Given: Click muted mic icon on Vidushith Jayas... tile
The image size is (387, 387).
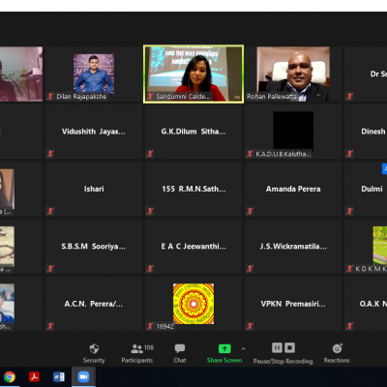Looking at the screenshot, I should (x=50, y=154).
